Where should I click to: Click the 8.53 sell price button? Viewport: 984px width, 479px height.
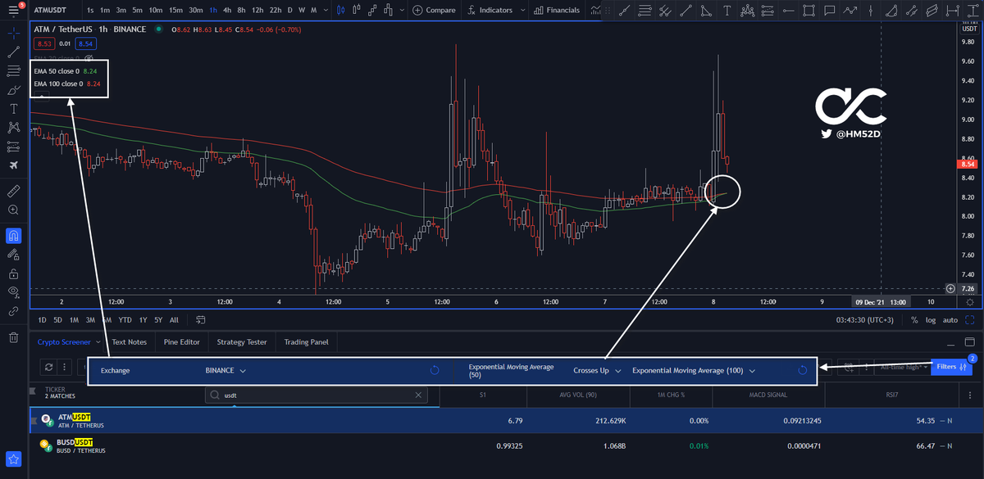pos(44,43)
